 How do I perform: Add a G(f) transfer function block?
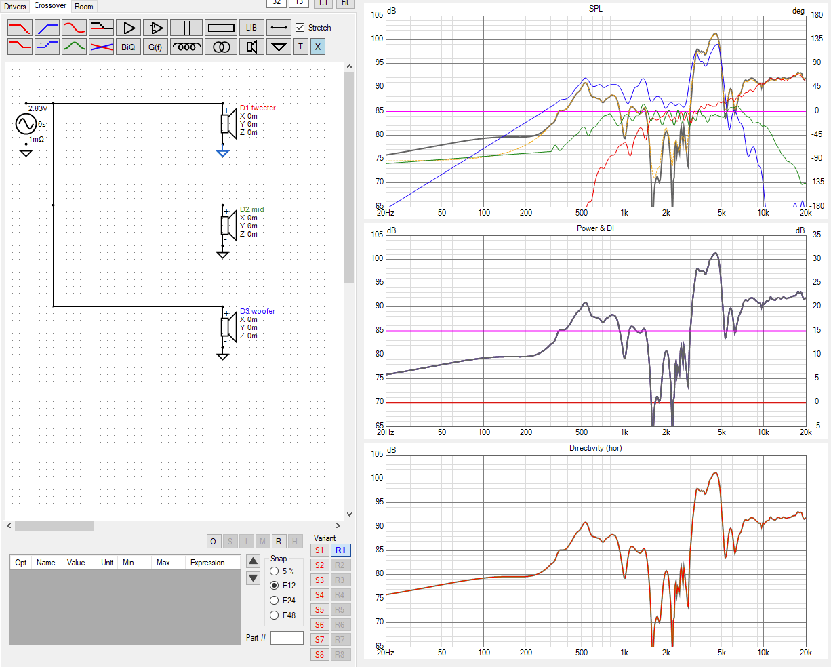click(156, 47)
